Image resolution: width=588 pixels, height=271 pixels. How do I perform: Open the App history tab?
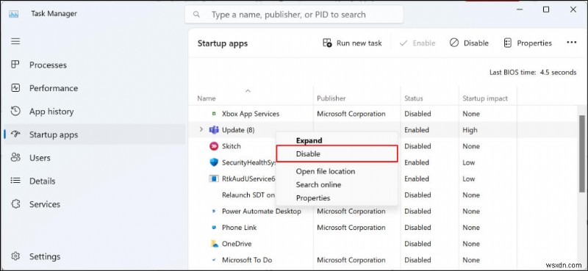coord(51,112)
